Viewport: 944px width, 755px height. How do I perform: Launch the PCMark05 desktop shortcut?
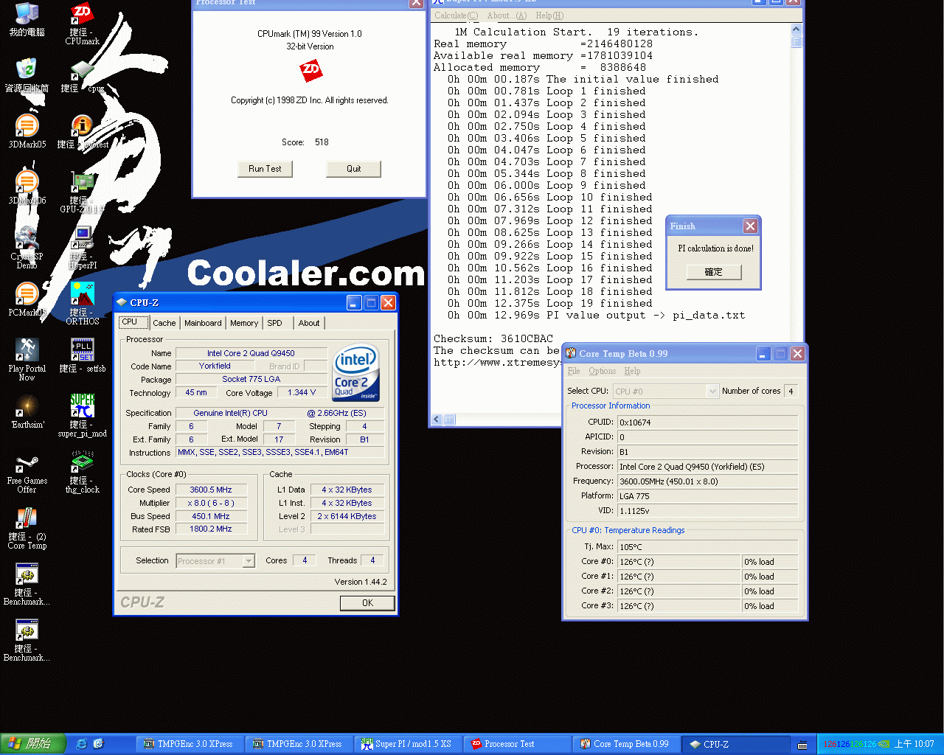coord(27,299)
